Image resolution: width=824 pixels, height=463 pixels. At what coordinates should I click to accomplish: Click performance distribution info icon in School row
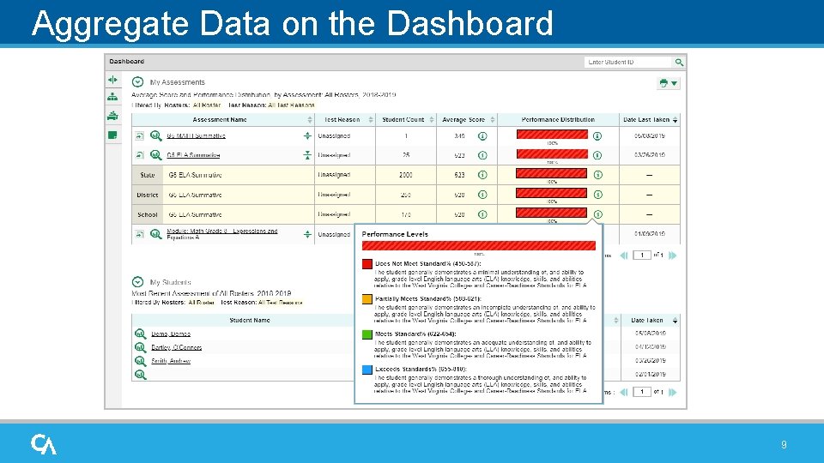point(598,214)
